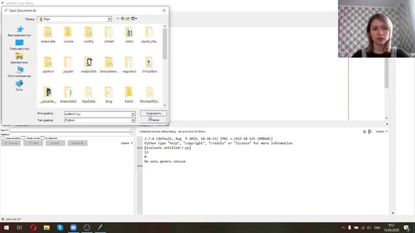The width and height of the screenshot is (415, 233).
Task: Open the .conda folder
Action: click(x=68, y=35)
